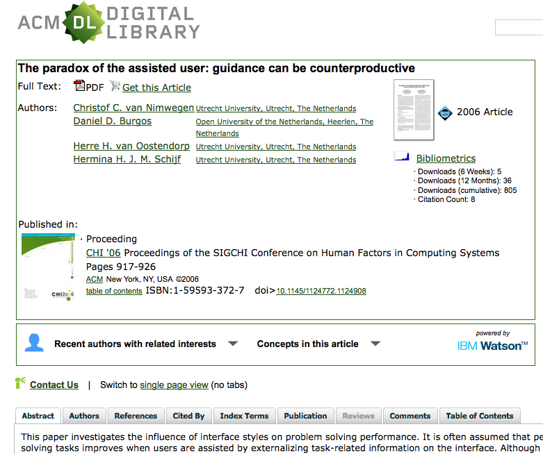Follow the DOI 10.1145/1124772.1124908 link
Screen dimensions: 543x454
coord(321,292)
